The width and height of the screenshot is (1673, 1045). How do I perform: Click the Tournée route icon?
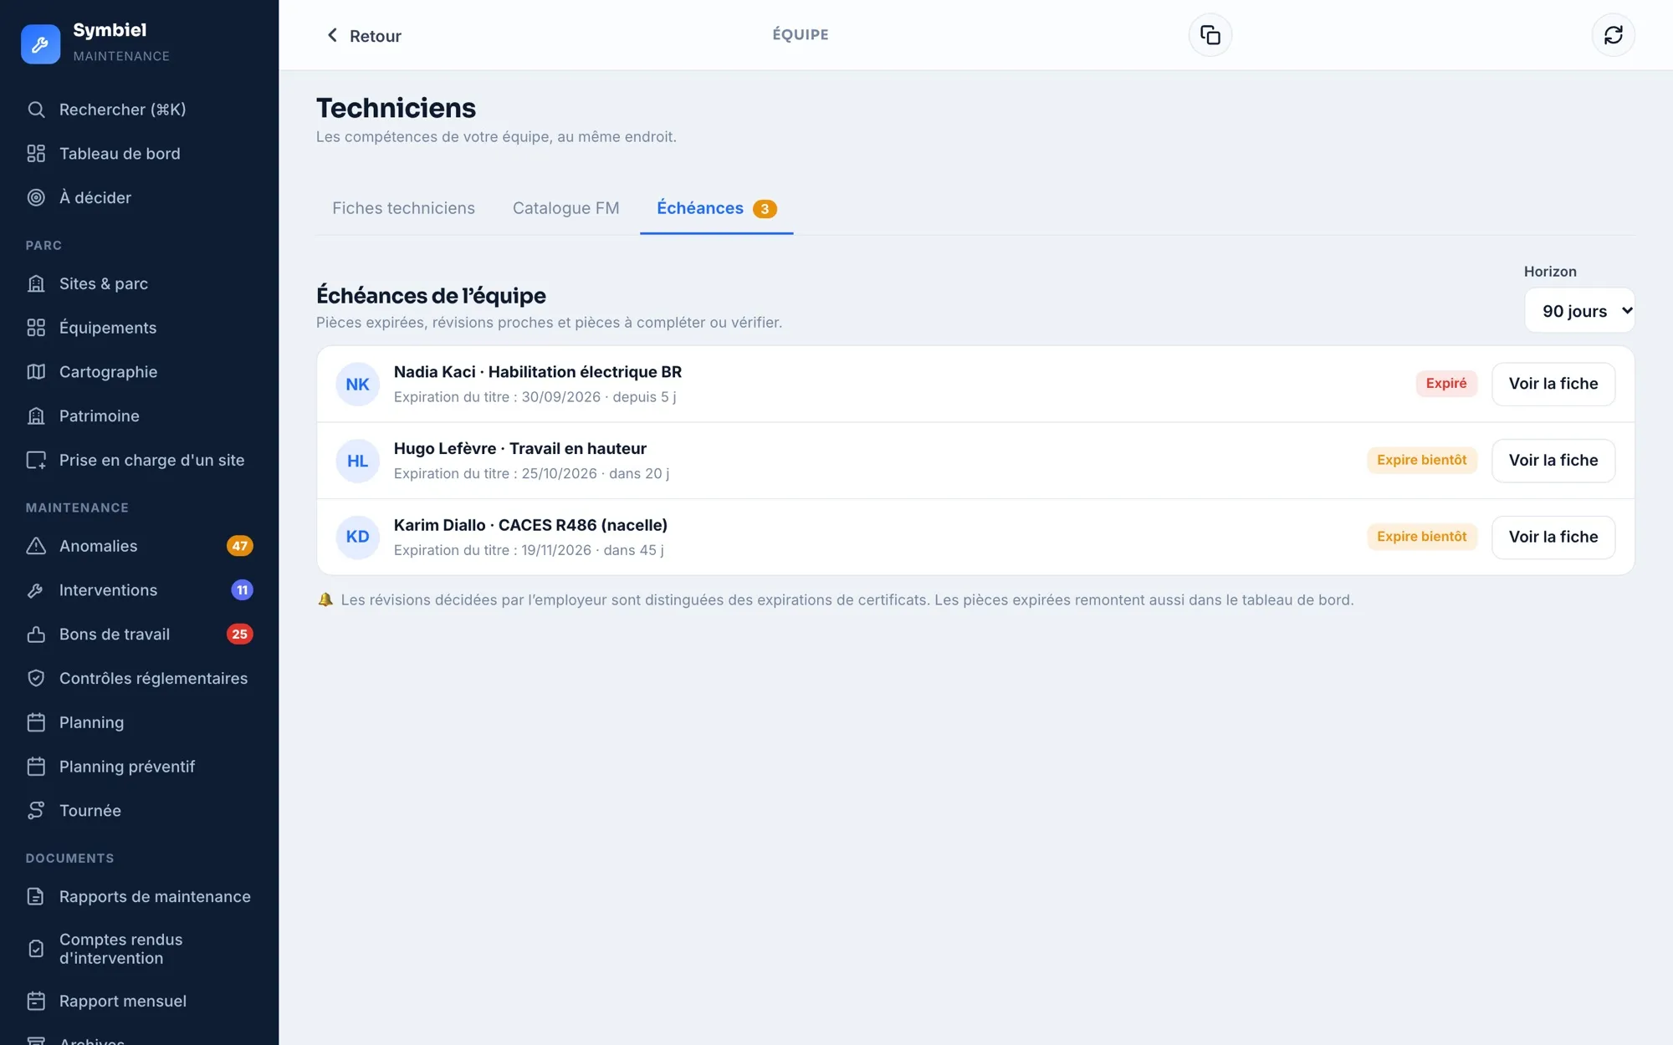[x=36, y=811]
